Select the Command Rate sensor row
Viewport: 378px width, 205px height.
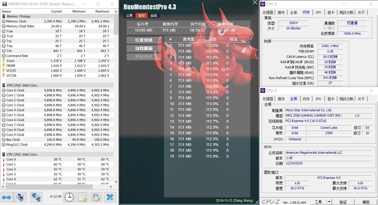coord(57,56)
